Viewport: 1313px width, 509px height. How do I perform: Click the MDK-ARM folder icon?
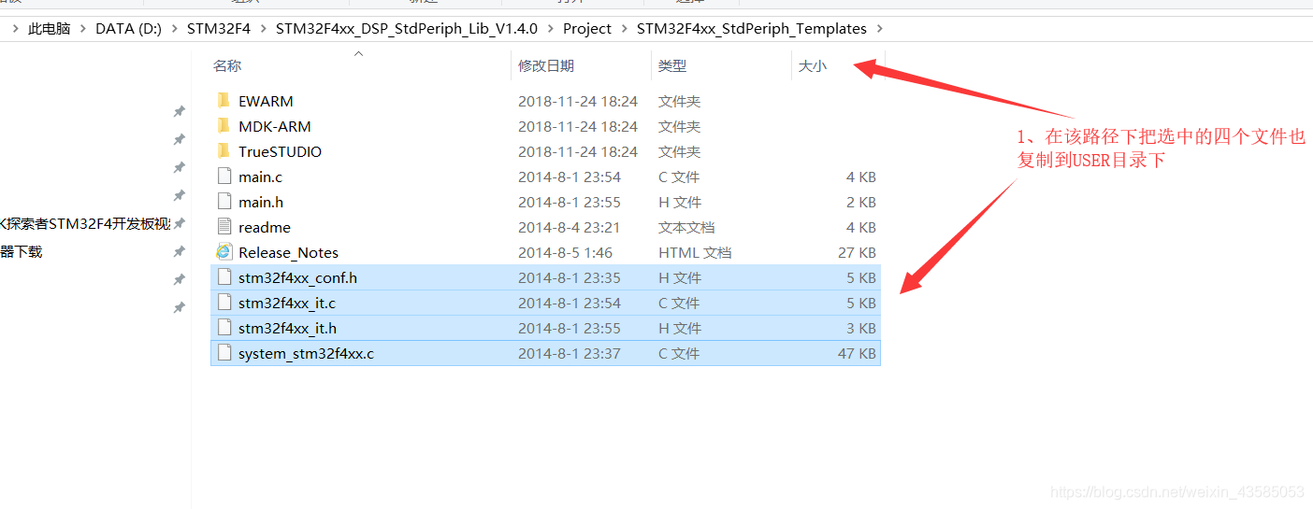tap(223, 126)
